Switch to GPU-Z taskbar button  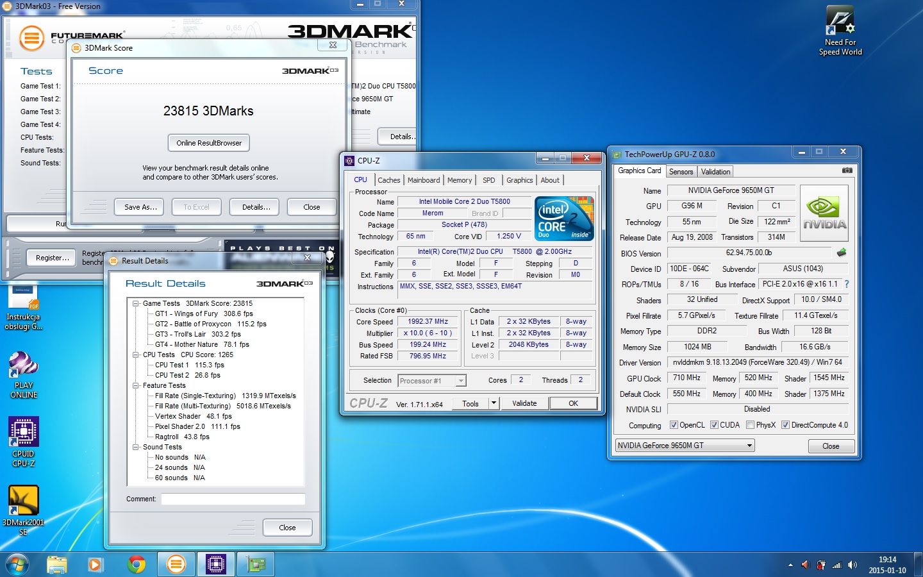pos(256,565)
